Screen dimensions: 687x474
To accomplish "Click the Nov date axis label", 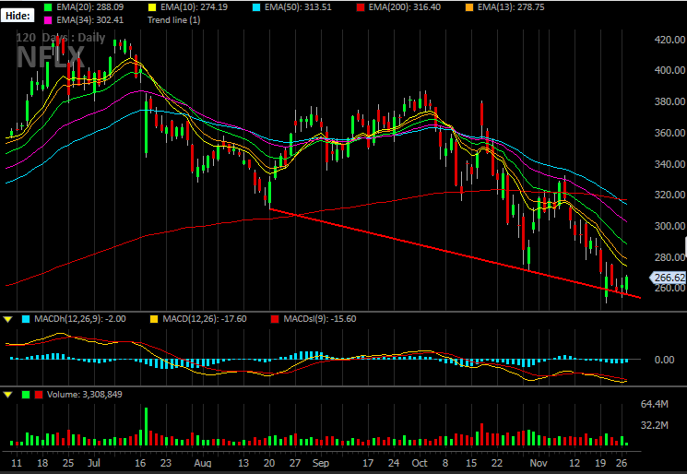I will click(x=539, y=463).
